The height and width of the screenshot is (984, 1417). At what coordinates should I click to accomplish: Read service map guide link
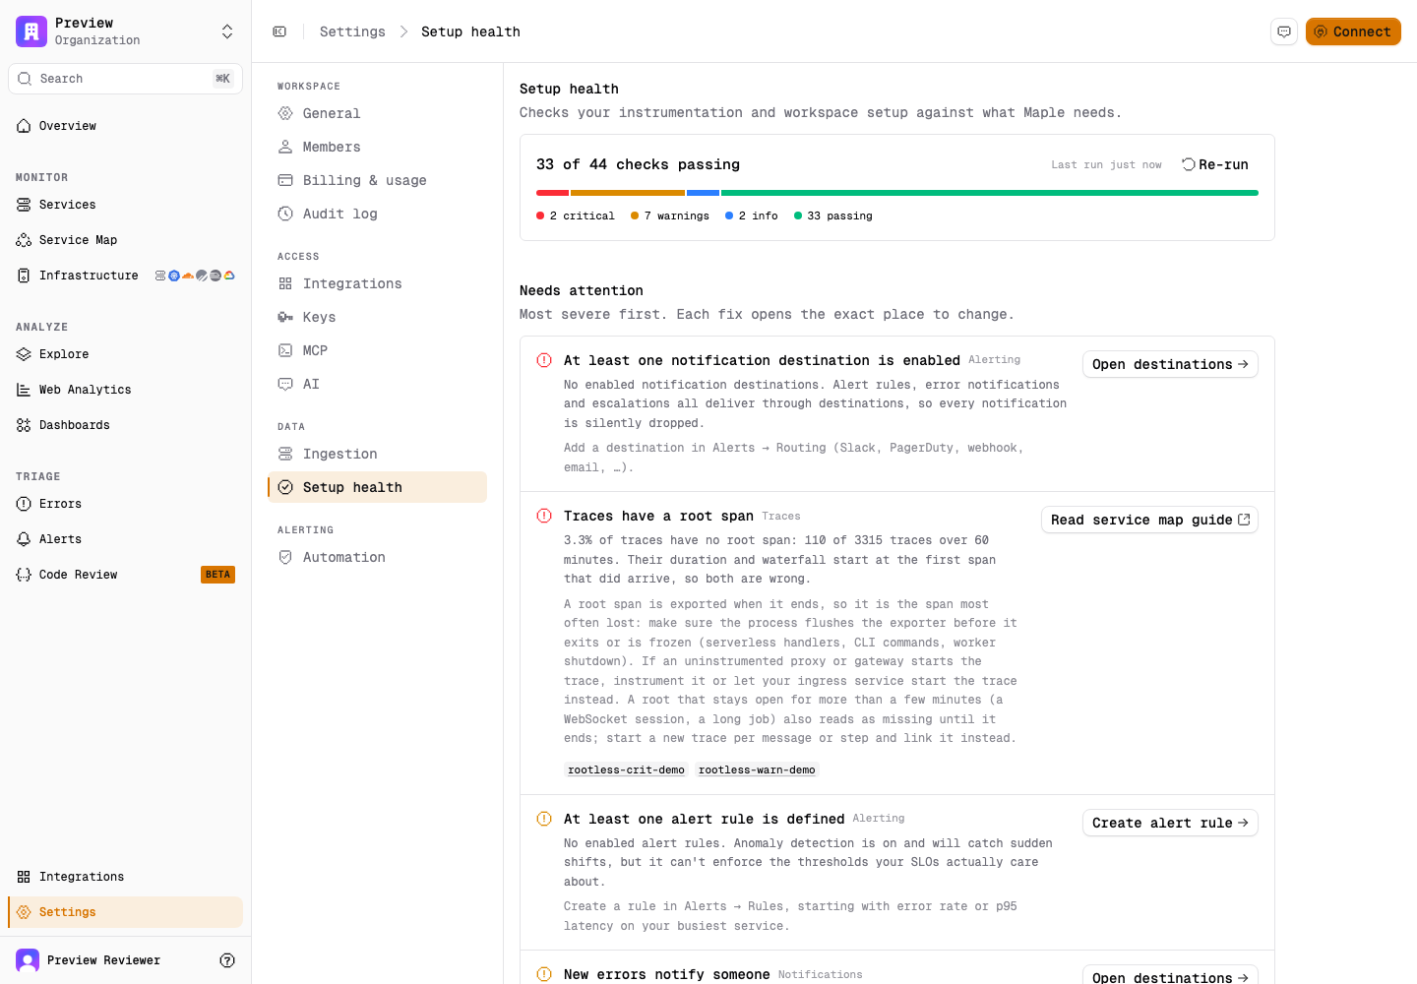(x=1149, y=520)
